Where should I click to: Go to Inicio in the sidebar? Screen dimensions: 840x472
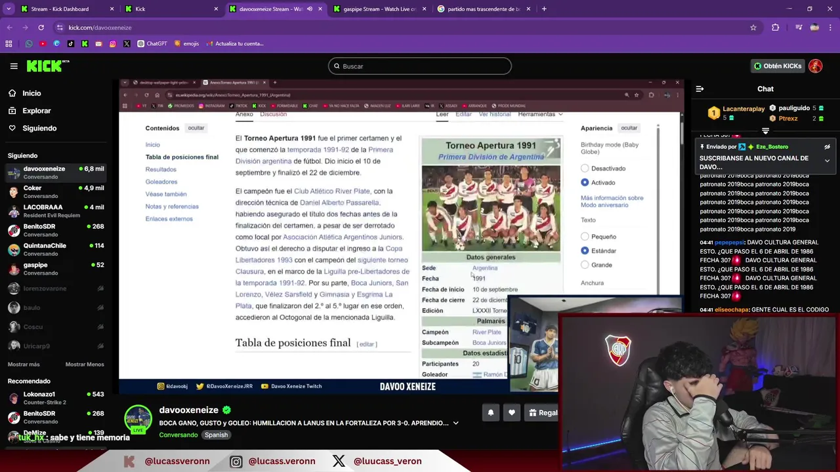pyautogui.click(x=31, y=94)
